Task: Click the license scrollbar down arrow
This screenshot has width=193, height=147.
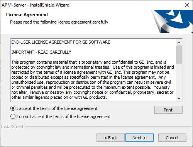Action: click(179, 98)
